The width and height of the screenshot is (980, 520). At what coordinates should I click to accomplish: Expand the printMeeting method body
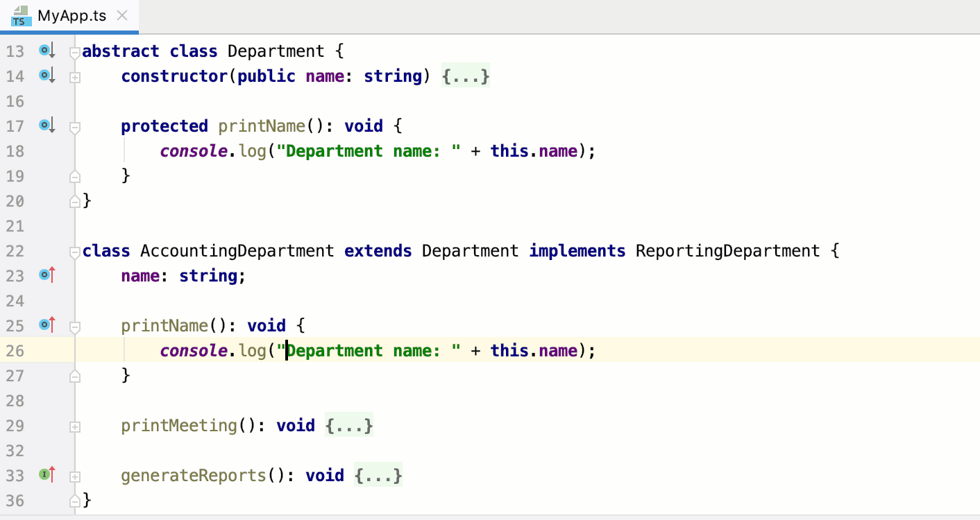(349, 425)
